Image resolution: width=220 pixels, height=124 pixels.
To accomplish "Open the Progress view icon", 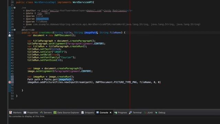I will (115, 113).
